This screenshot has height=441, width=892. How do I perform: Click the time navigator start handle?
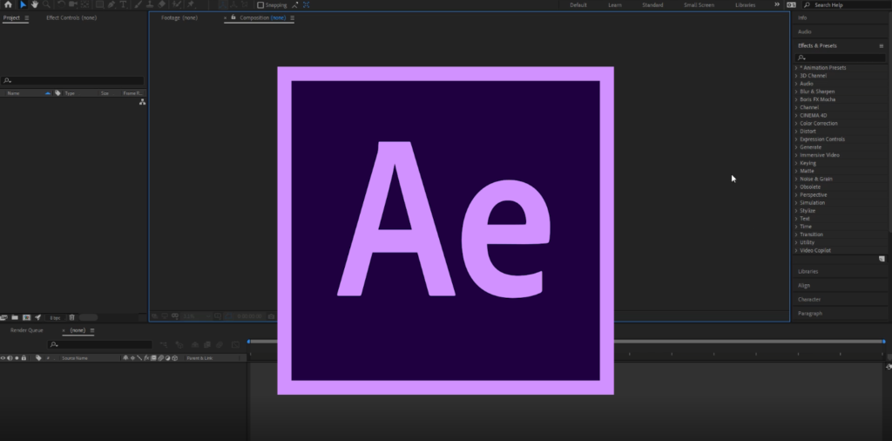pyautogui.click(x=248, y=342)
